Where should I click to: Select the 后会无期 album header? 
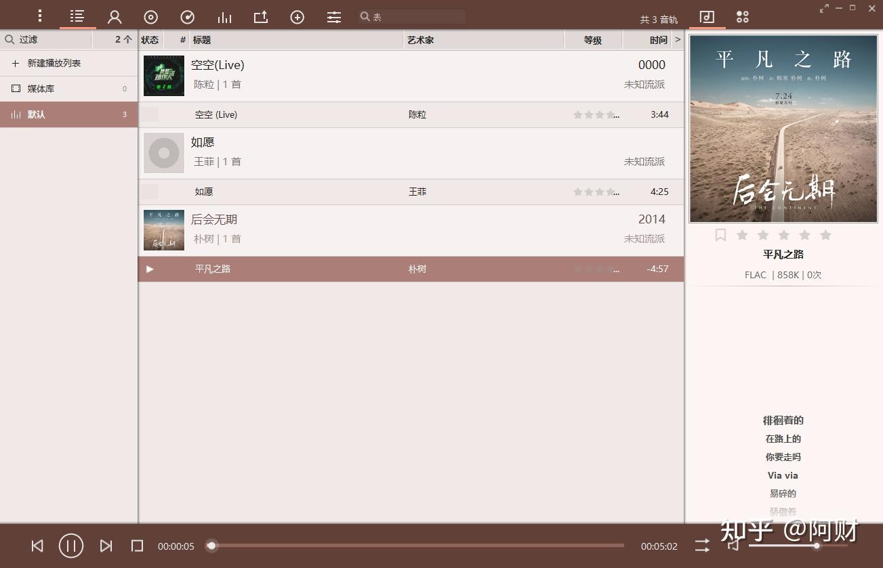[411, 230]
